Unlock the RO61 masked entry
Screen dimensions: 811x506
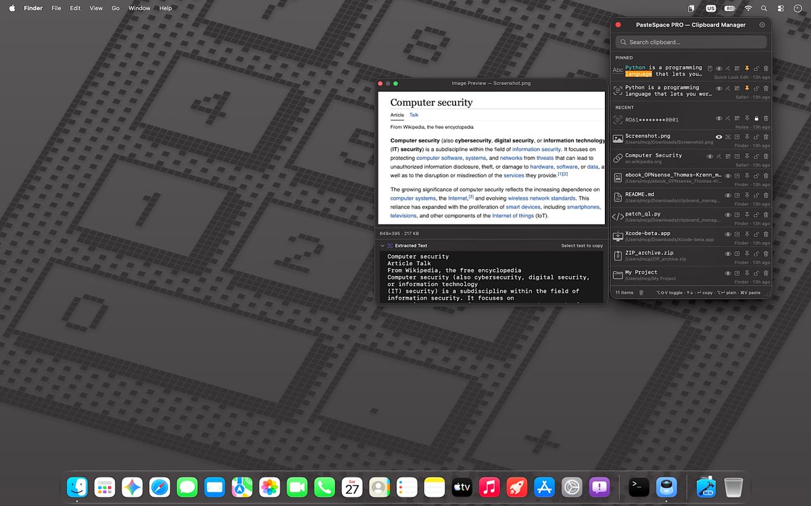click(x=756, y=118)
